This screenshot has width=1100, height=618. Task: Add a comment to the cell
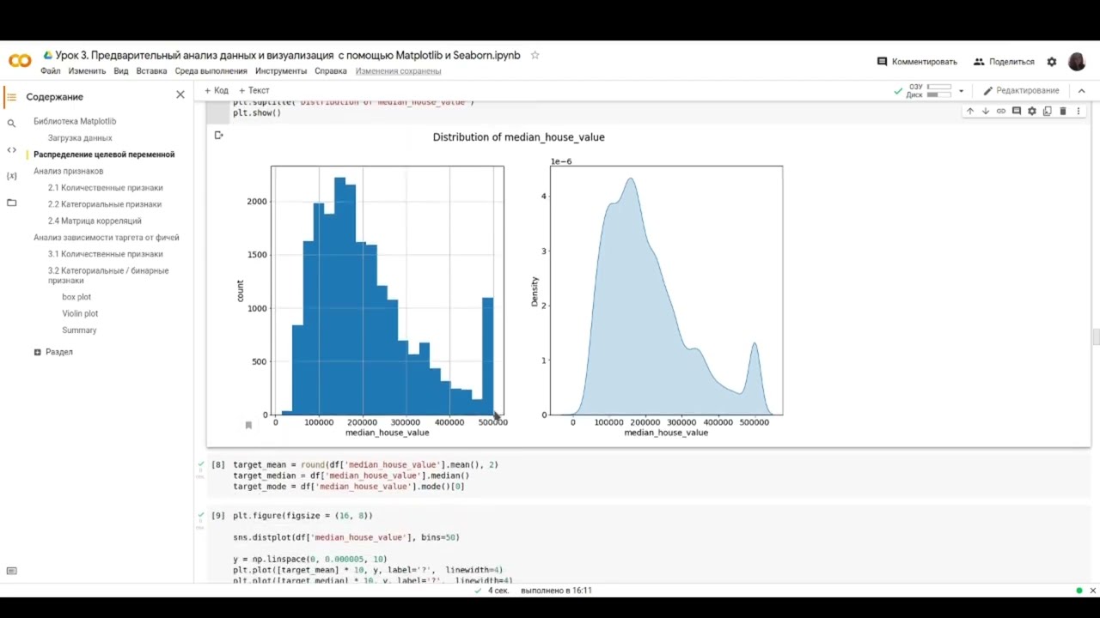coord(1017,111)
